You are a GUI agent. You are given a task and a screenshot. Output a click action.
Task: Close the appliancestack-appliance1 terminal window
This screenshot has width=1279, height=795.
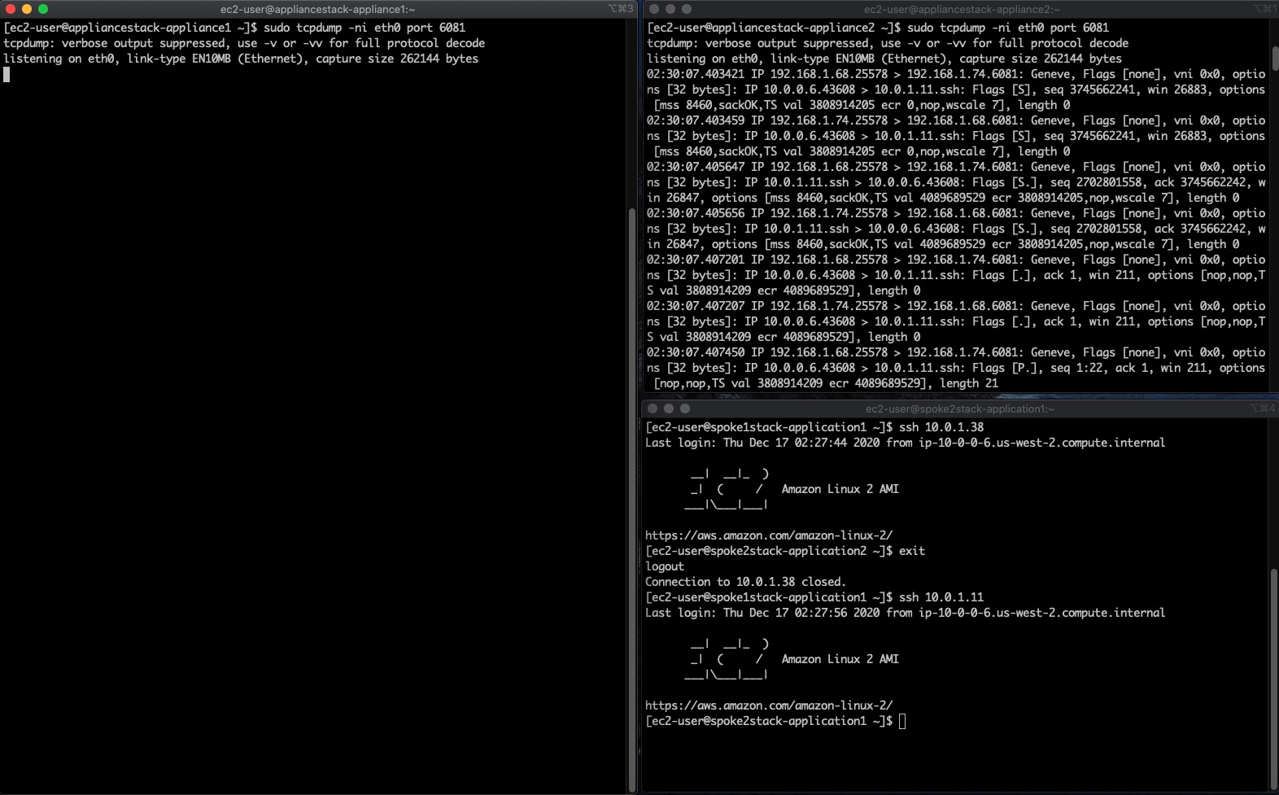(11, 9)
